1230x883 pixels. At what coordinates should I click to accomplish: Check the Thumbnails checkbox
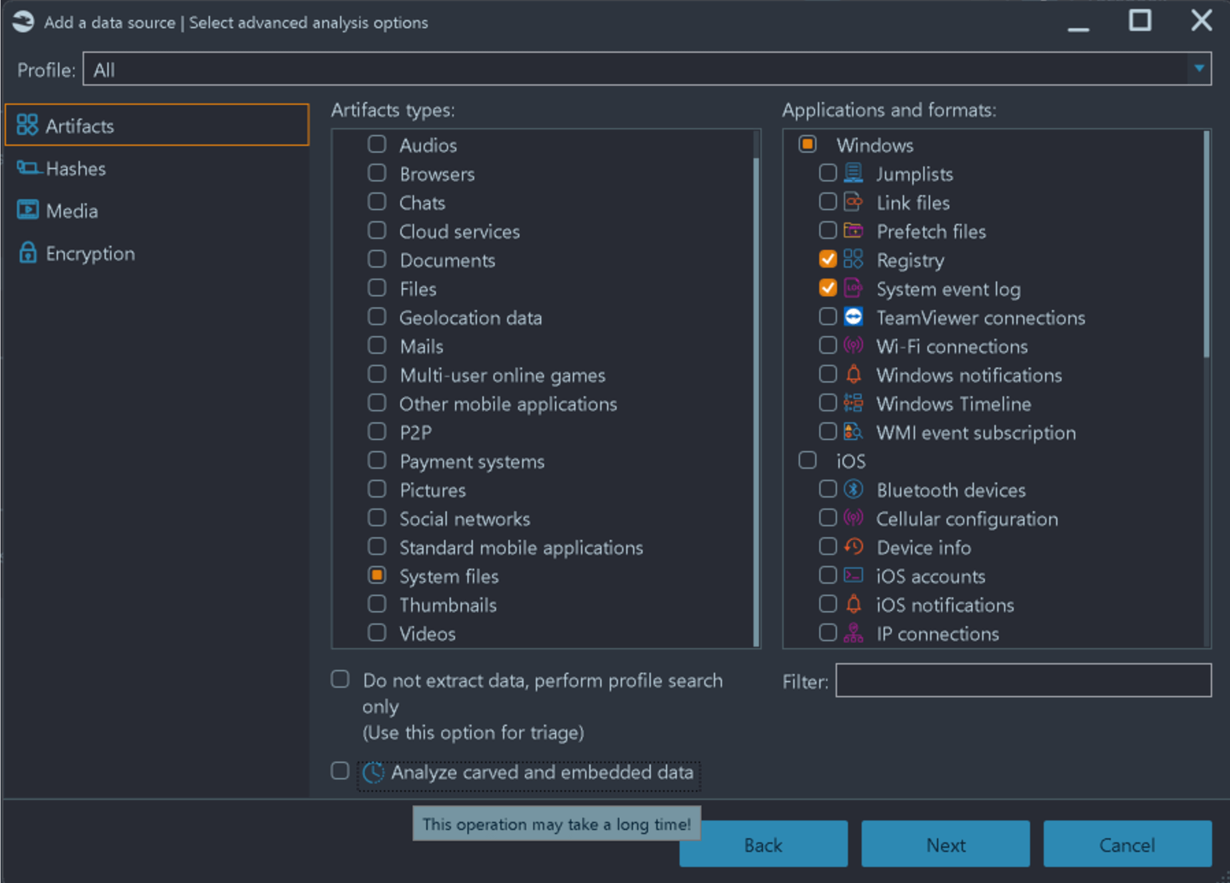click(377, 604)
